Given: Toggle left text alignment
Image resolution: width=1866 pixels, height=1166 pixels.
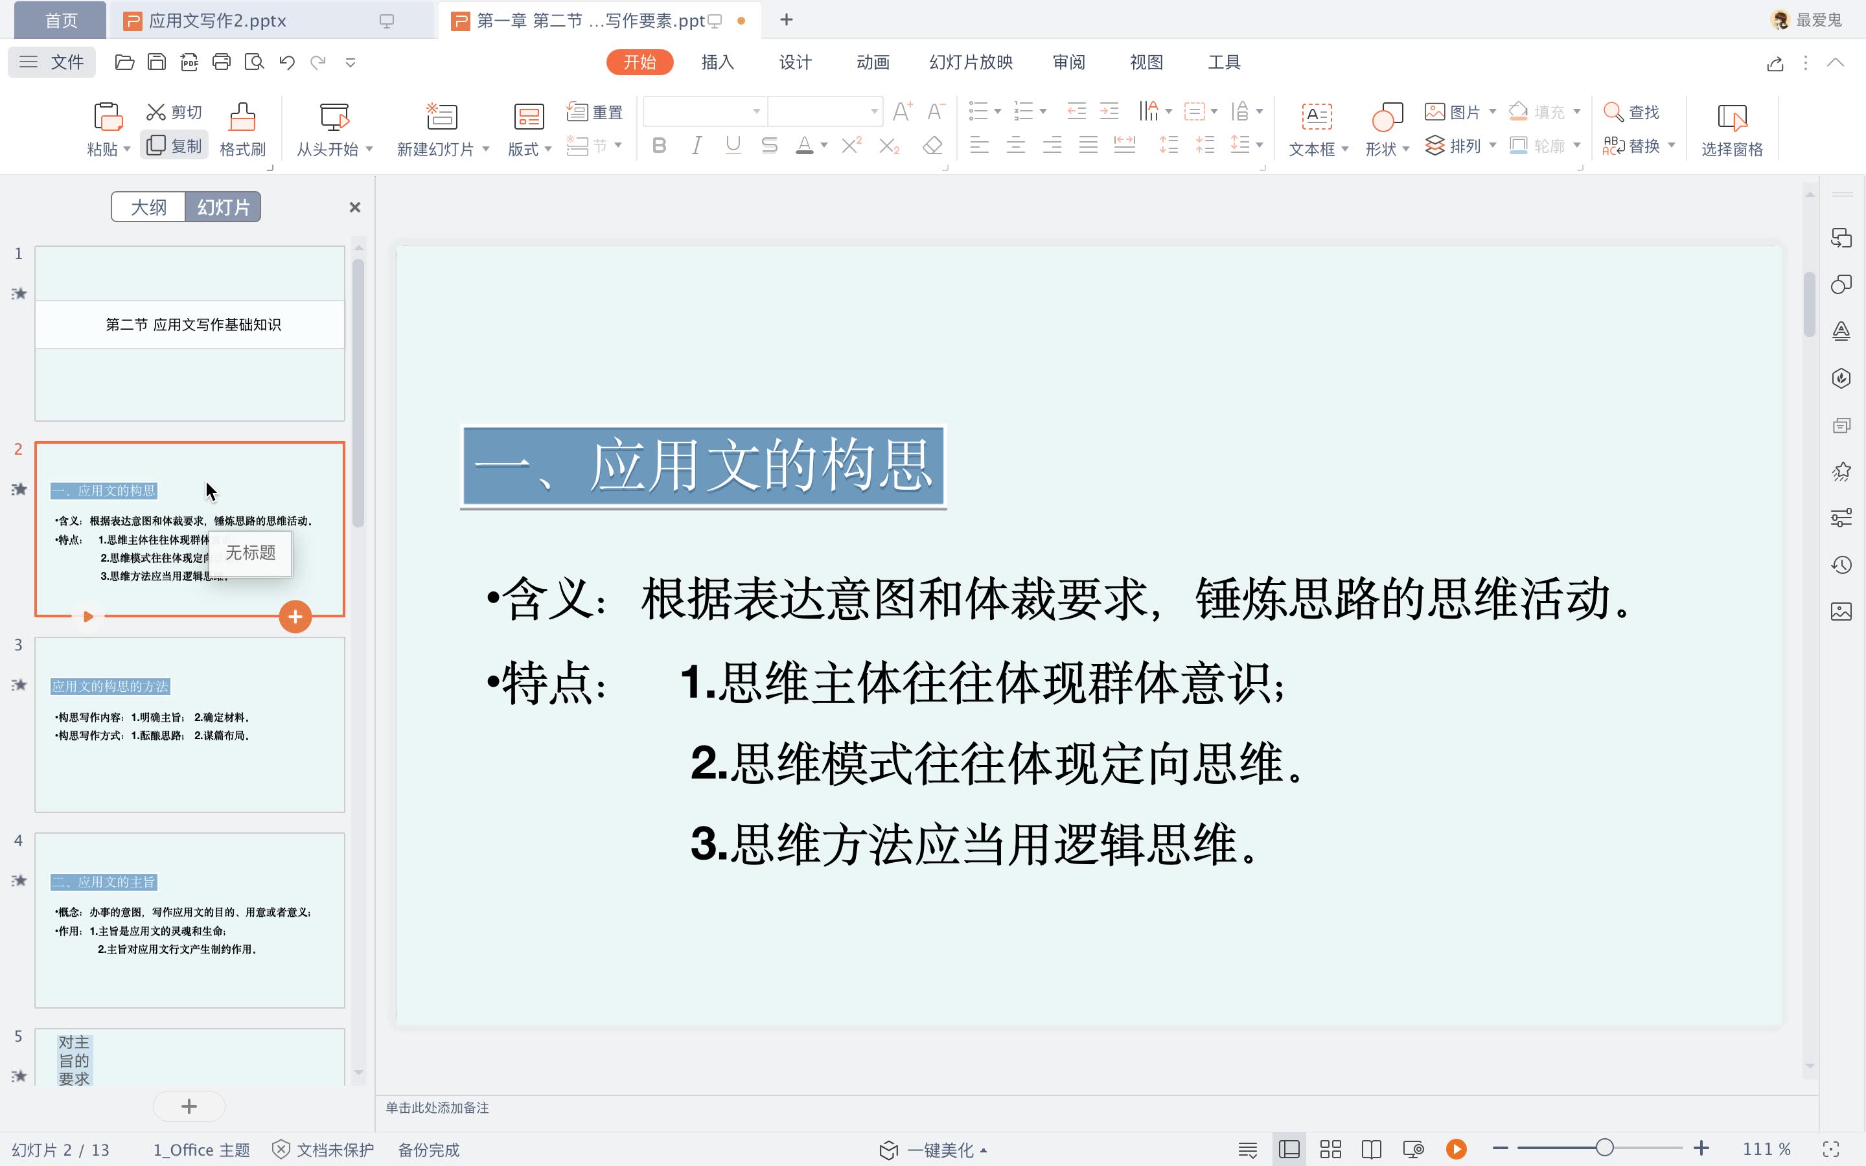Looking at the screenshot, I should coord(979,145).
